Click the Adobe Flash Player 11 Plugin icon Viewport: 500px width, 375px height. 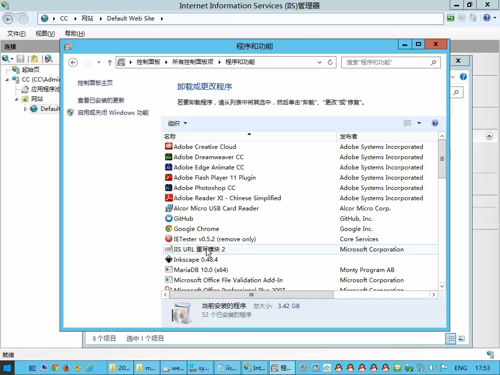click(x=168, y=177)
